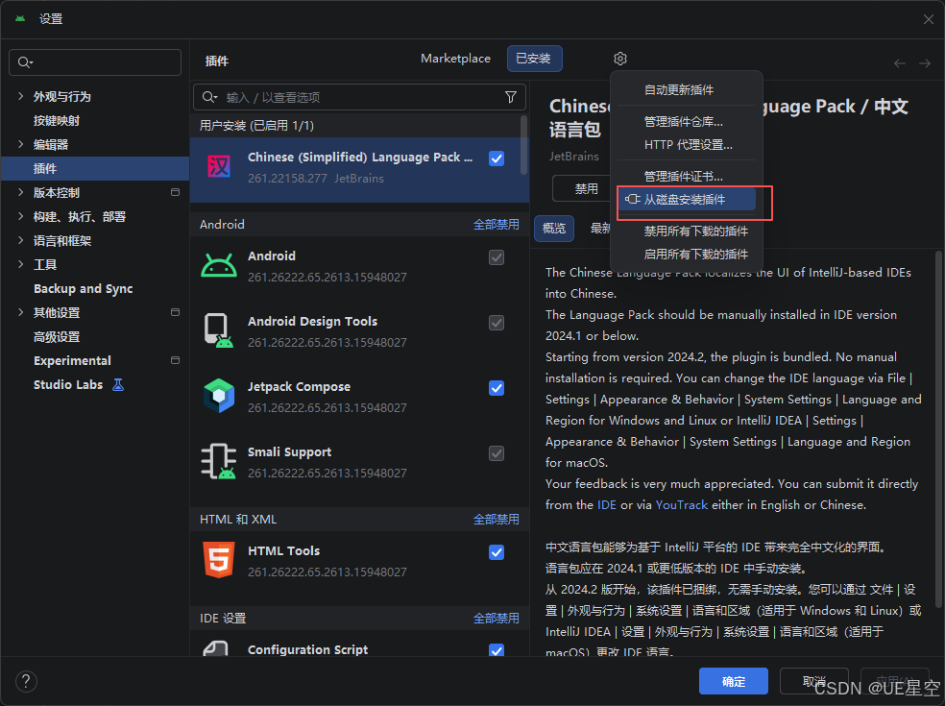Click the project-level marker beside 其他设置
Screen dimensions: 945x706
(176, 312)
